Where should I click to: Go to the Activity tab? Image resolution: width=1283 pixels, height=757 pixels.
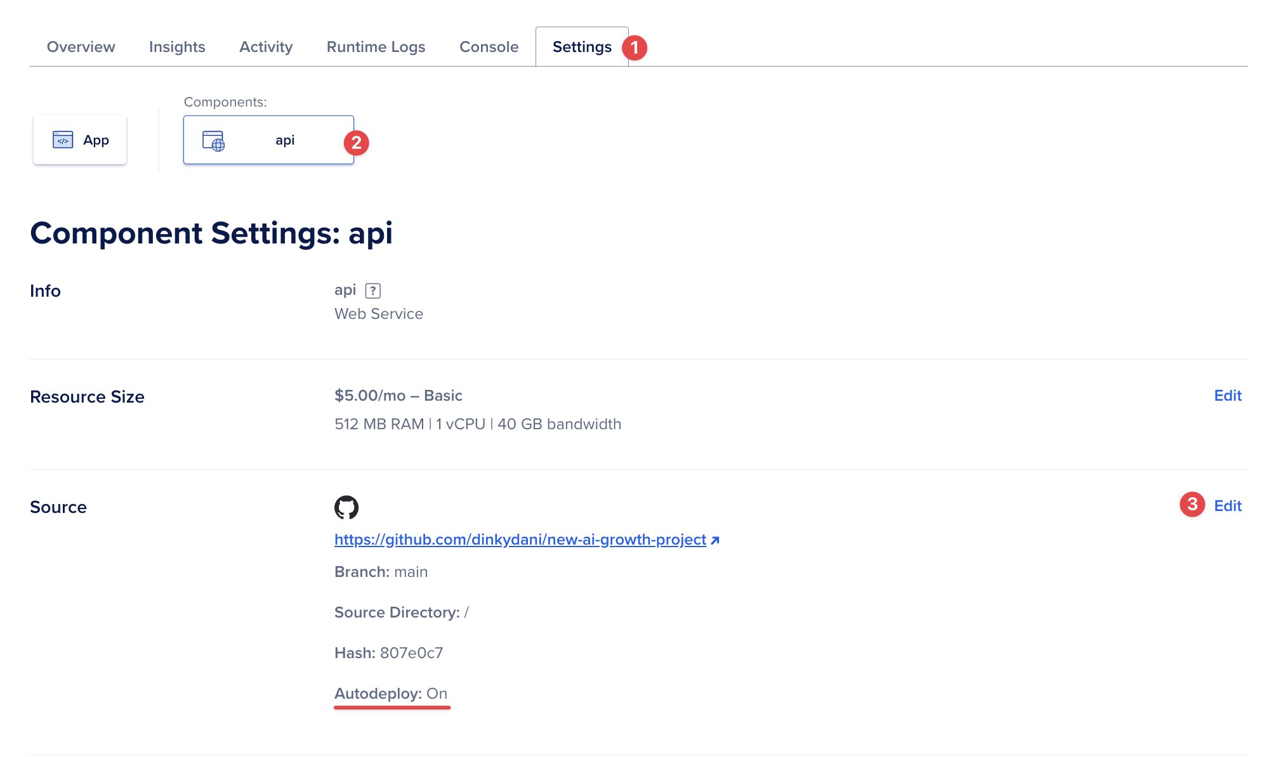pos(266,47)
